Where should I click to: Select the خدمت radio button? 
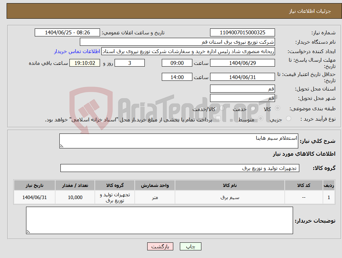tap(253, 108)
